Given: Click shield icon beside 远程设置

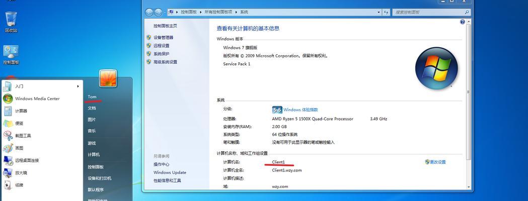Looking at the screenshot, I should click(149, 45).
